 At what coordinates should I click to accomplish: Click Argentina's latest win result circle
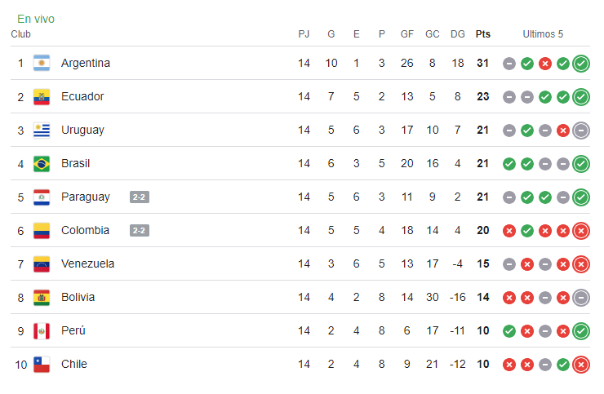point(581,63)
